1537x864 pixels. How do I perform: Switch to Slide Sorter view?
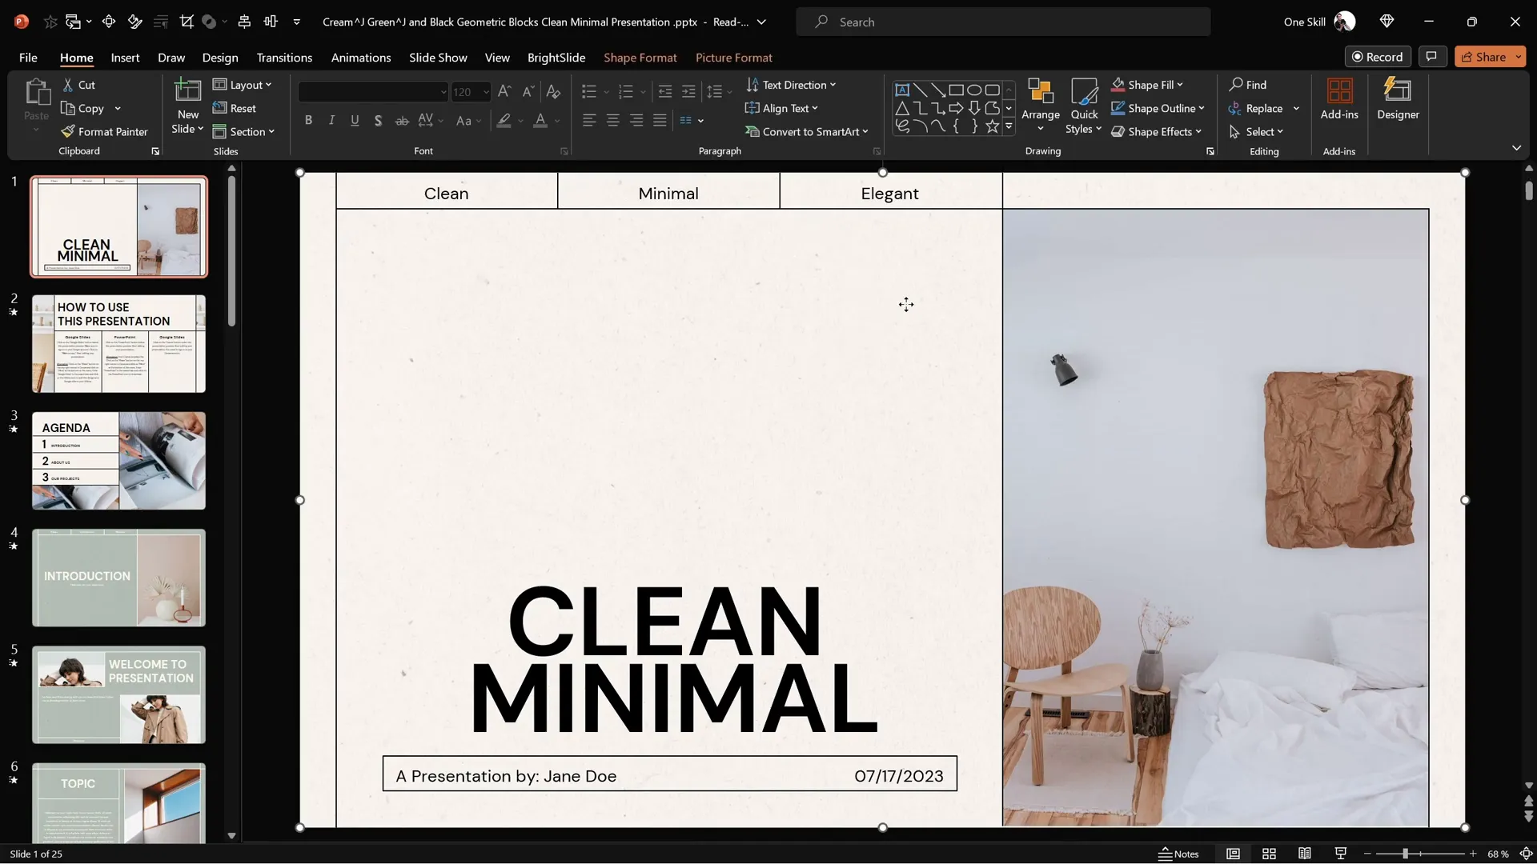(x=1269, y=854)
